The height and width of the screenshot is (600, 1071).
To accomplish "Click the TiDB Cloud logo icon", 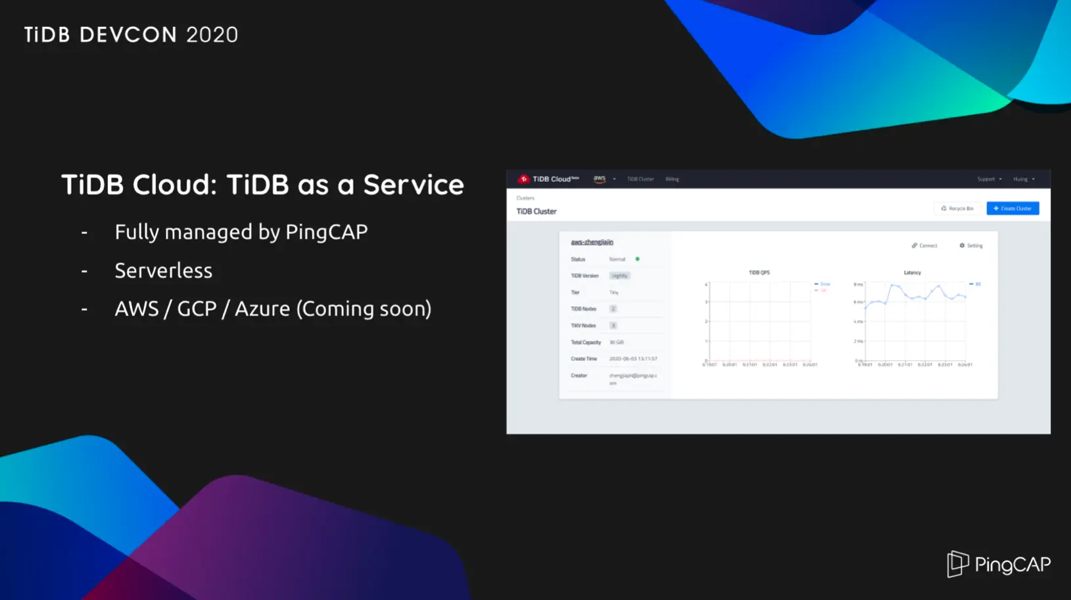I will 524,179.
